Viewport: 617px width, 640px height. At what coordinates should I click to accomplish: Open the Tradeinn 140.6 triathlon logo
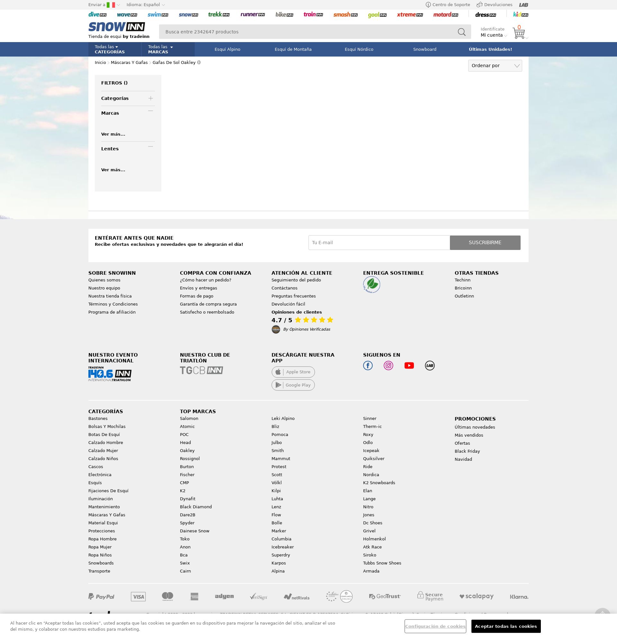pyautogui.click(x=110, y=374)
